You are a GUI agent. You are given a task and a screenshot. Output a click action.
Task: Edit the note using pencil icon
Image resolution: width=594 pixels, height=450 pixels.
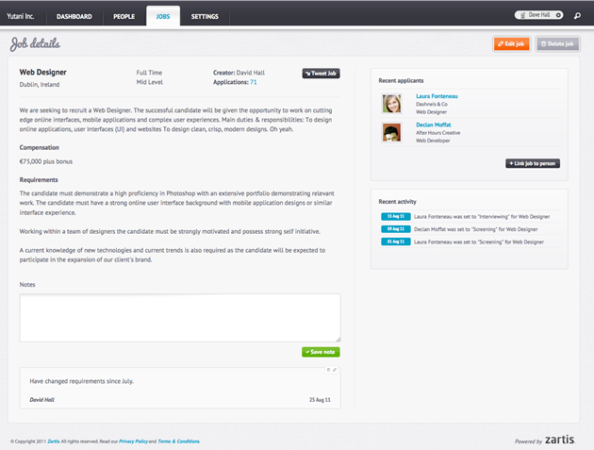coord(335,370)
